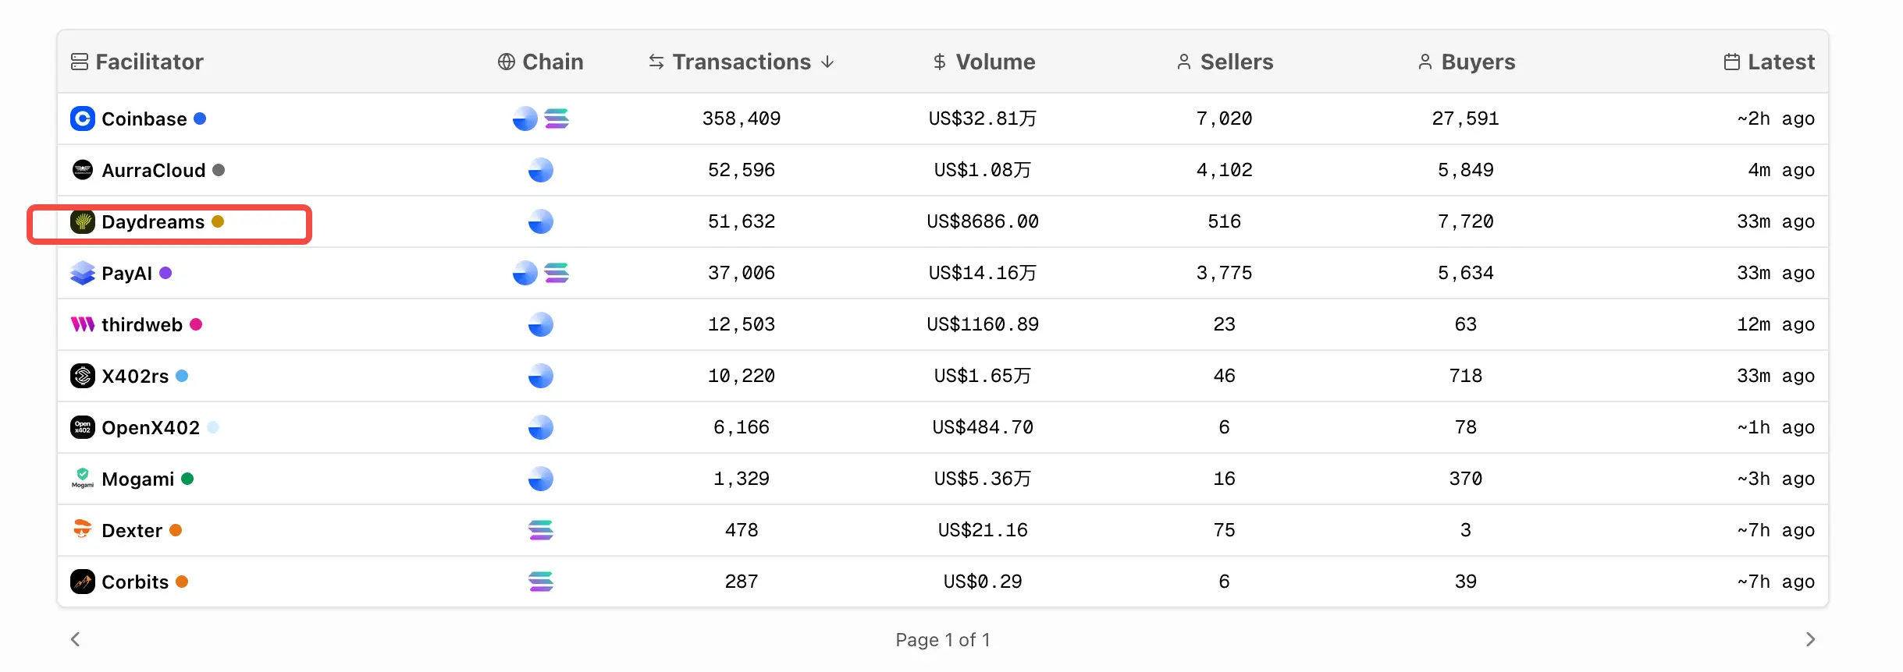Click the PayAI logo icon
This screenshot has width=1903, height=672.
[83, 274]
